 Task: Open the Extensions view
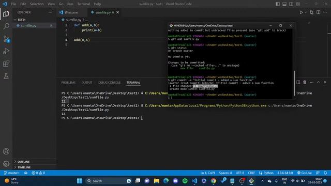pyautogui.click(x=6, y=64)
